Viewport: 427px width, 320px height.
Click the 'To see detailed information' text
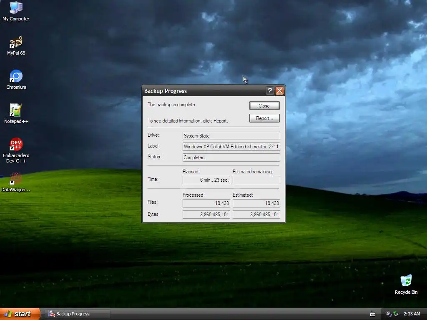pos(188,120)
